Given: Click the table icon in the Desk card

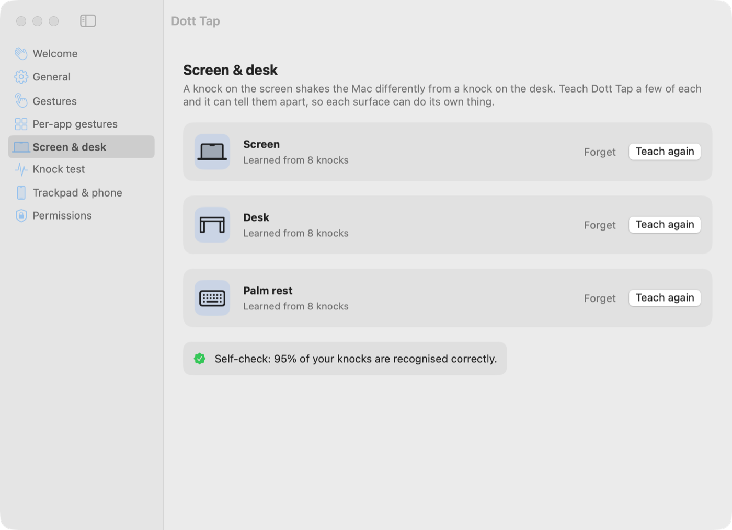Looking at the screenshot, I should point(212,225).
